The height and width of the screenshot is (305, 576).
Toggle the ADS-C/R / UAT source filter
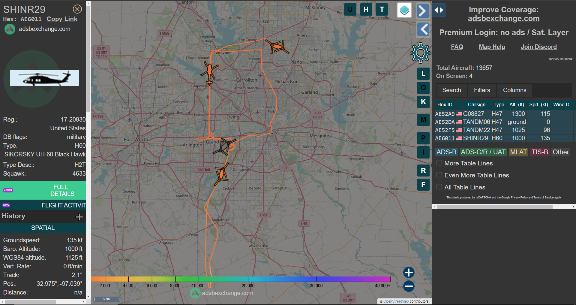(483, 152)
